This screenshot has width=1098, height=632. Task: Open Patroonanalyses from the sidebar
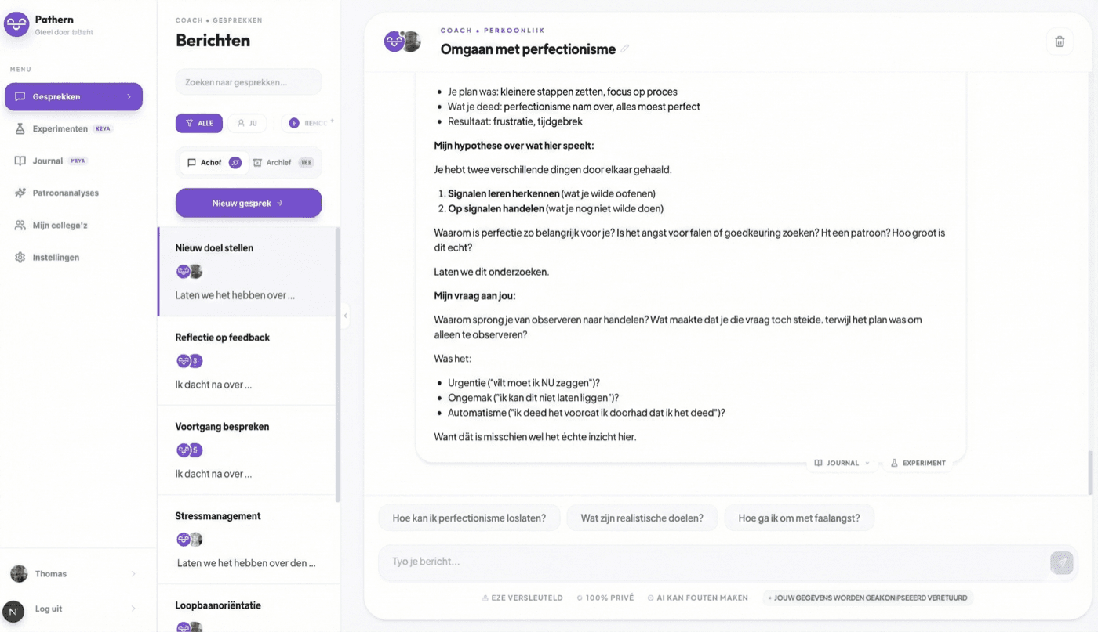67,193
